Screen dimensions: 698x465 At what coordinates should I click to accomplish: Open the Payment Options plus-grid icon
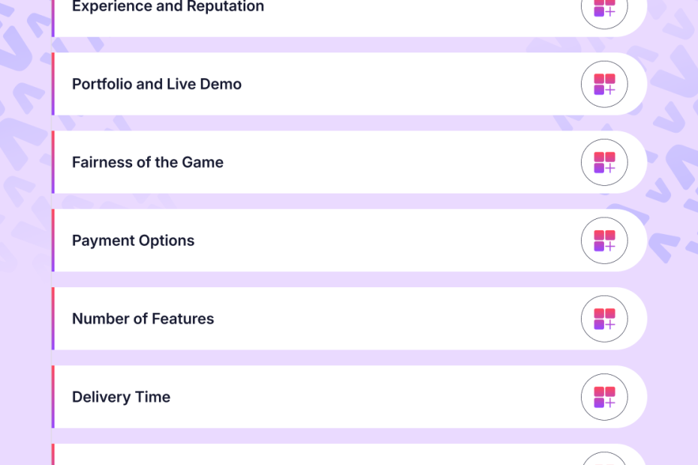[x=604, y=240]
